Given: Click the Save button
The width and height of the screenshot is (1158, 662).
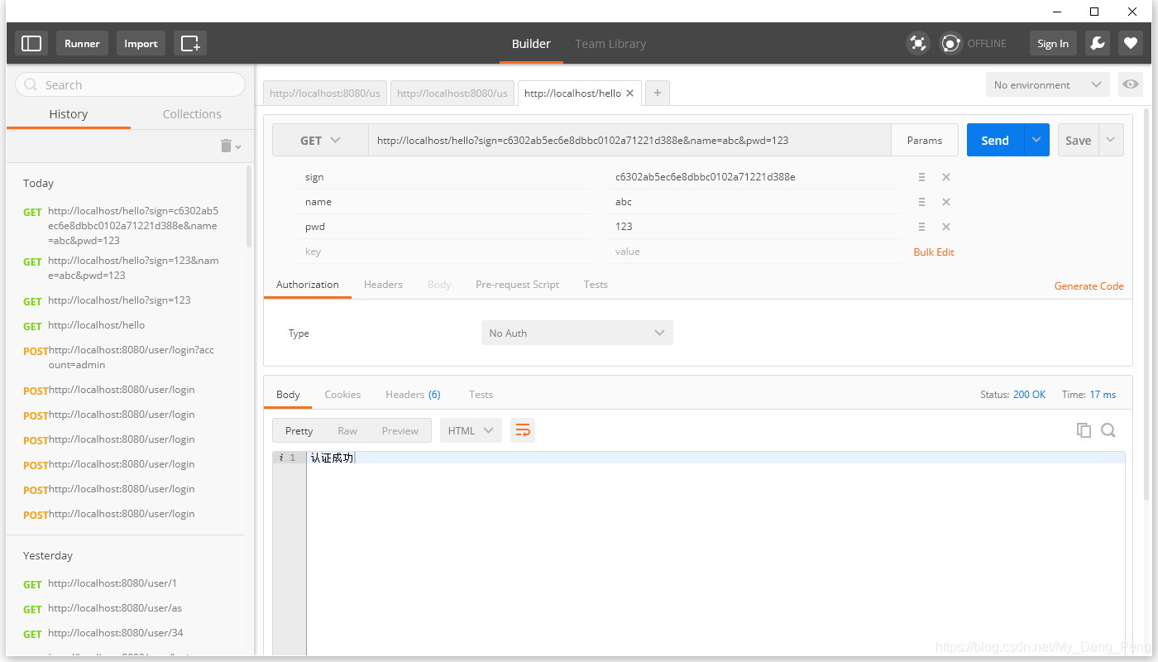Looking at the screenshot, I should coord(1078,141).
